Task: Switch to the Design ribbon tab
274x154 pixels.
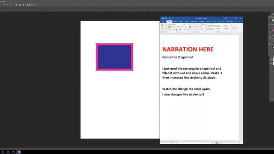Action: pos(181,22)
